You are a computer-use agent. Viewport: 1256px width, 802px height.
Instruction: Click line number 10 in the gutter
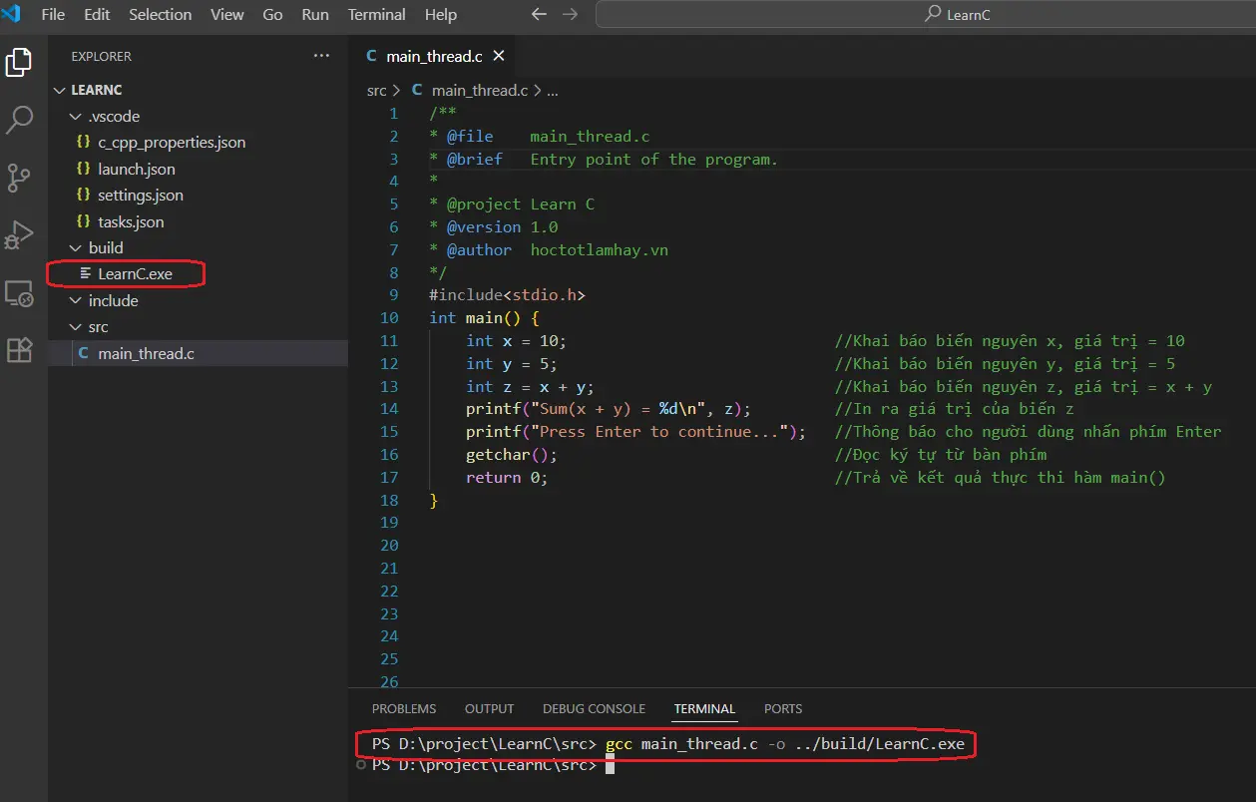tap(389, 317)
